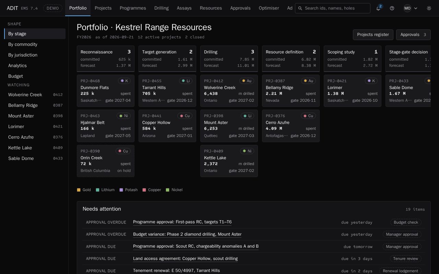The width and height of the screenshot is (439, 274).
Task: Go to the Assays tab
Action: (x=184, y=8)
